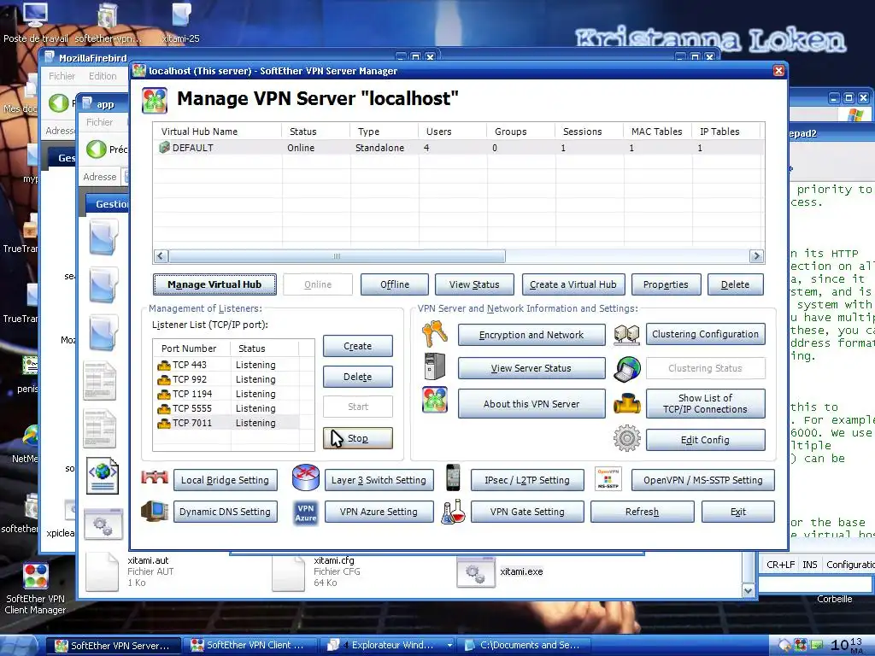875x656 pixels.
Task: Open Poste de travail desktop icon
Action: 35,15
